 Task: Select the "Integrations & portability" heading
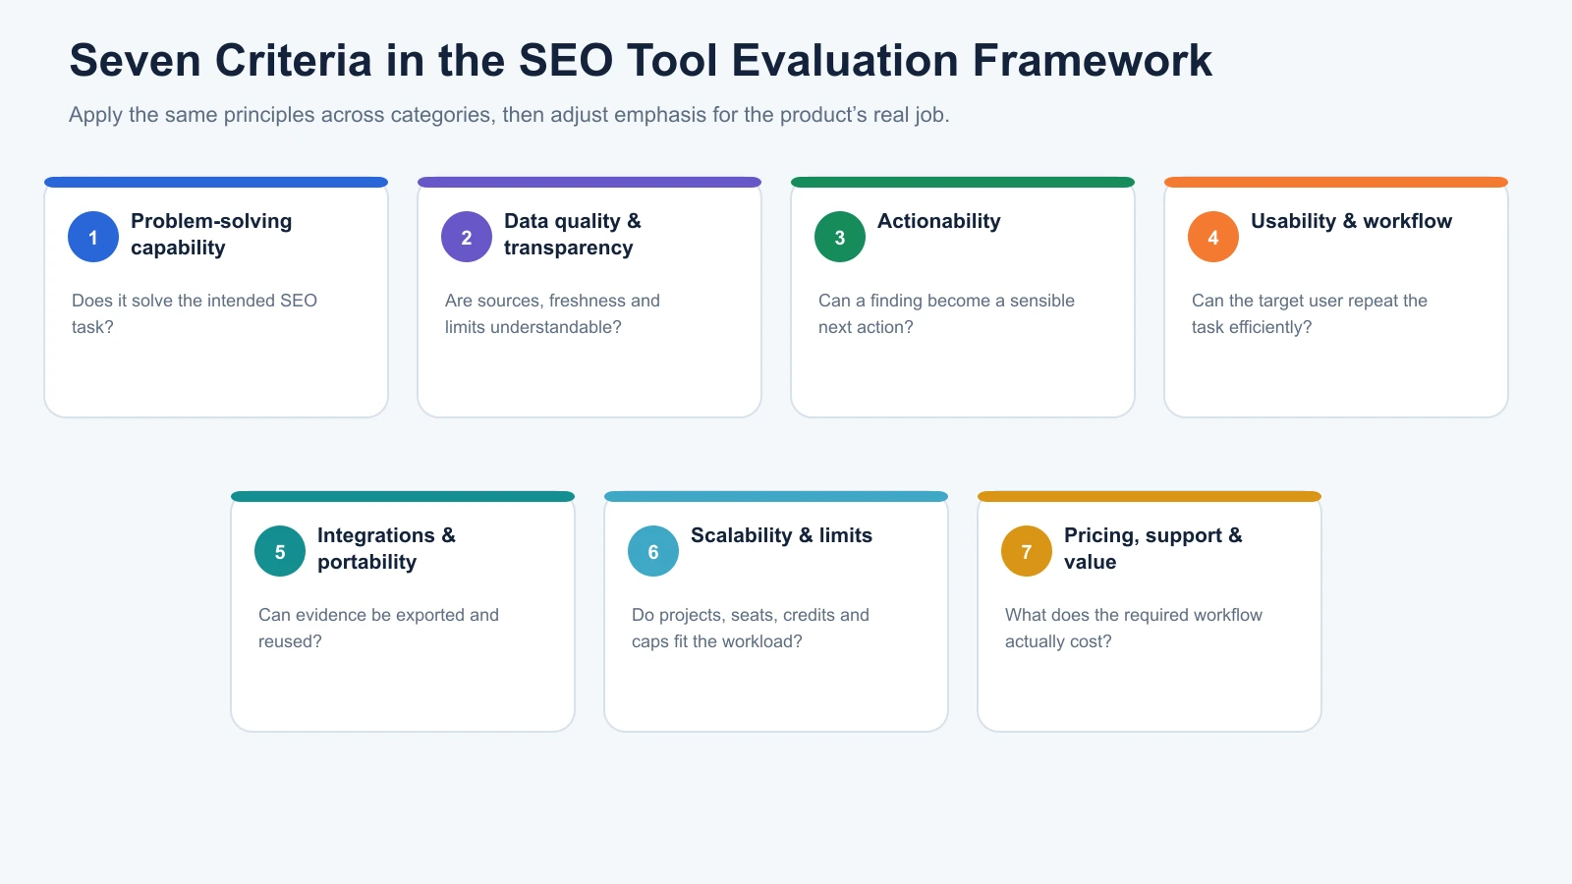[x=386, y=548]
